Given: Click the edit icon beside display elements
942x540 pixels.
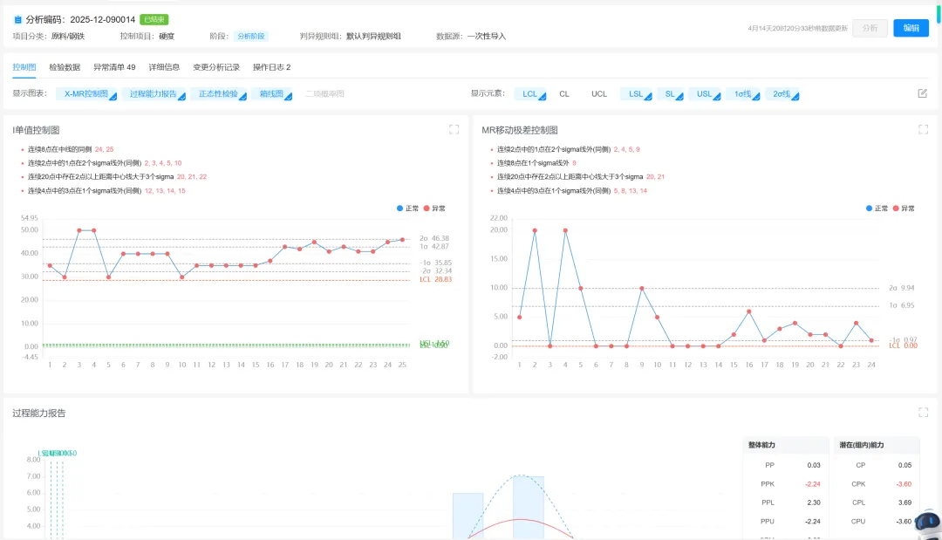Looking at the screenshot, I should point(922,93).
